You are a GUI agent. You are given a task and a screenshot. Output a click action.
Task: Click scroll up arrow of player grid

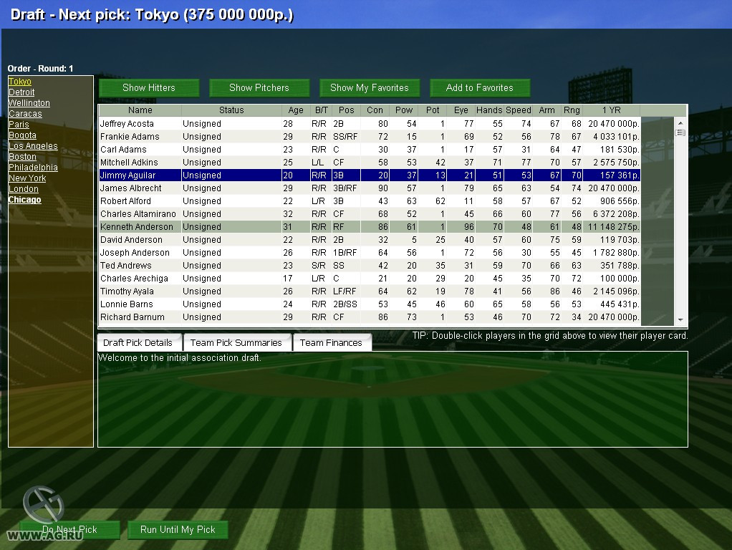coord(680,122)
